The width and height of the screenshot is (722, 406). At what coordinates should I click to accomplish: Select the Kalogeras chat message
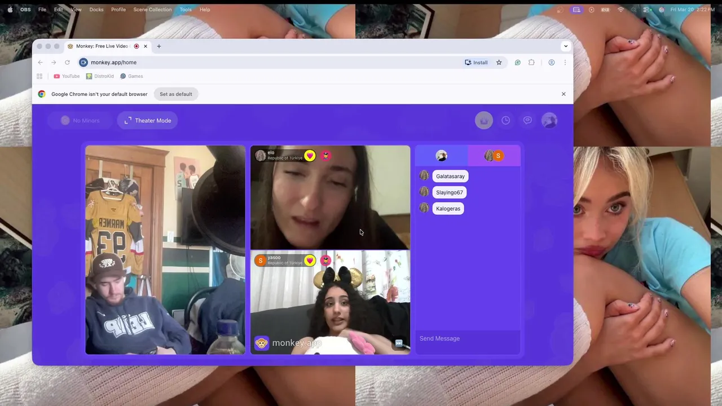[448, 209]
